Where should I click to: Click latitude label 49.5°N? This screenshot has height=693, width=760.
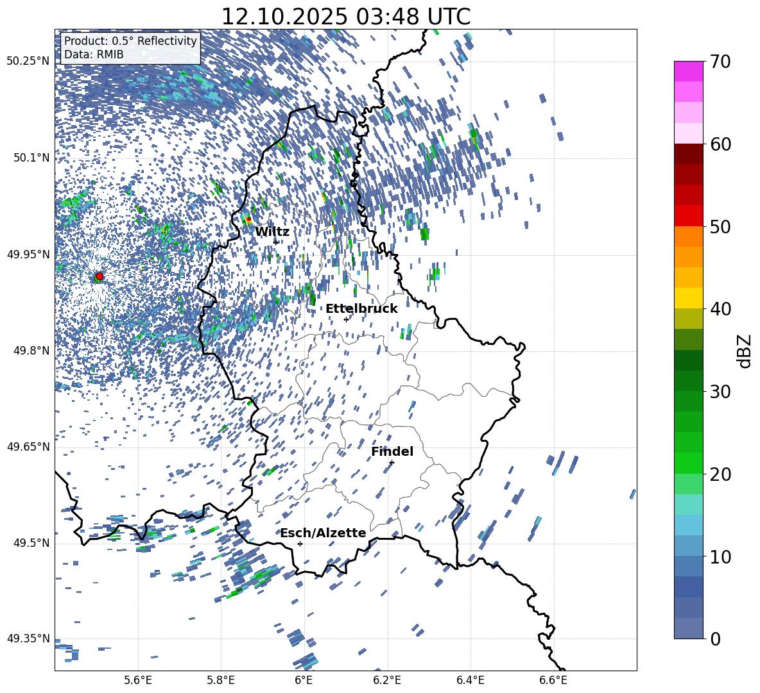(x=31, y=543)
